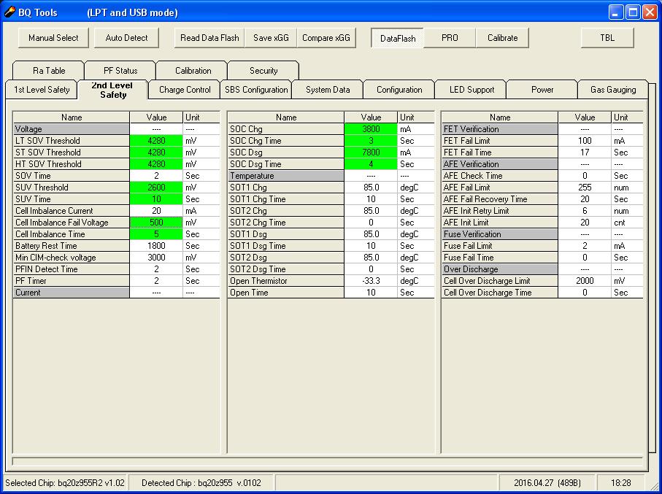Click Fuse Fail Limit value 2
Viewport: 662px width, 494px height.
pyautogui.click(x=585, y=246)
